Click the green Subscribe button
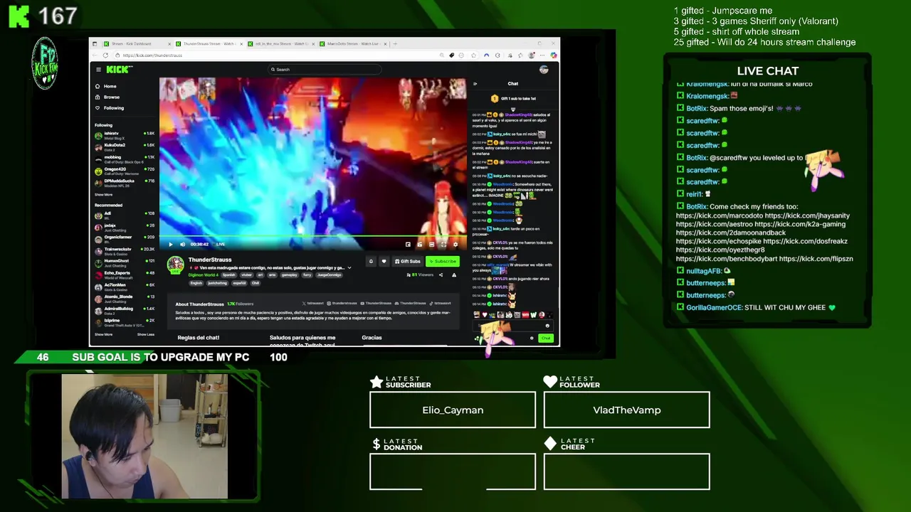The height and width of the screenshot is (512, 911). tap(443, 262)
